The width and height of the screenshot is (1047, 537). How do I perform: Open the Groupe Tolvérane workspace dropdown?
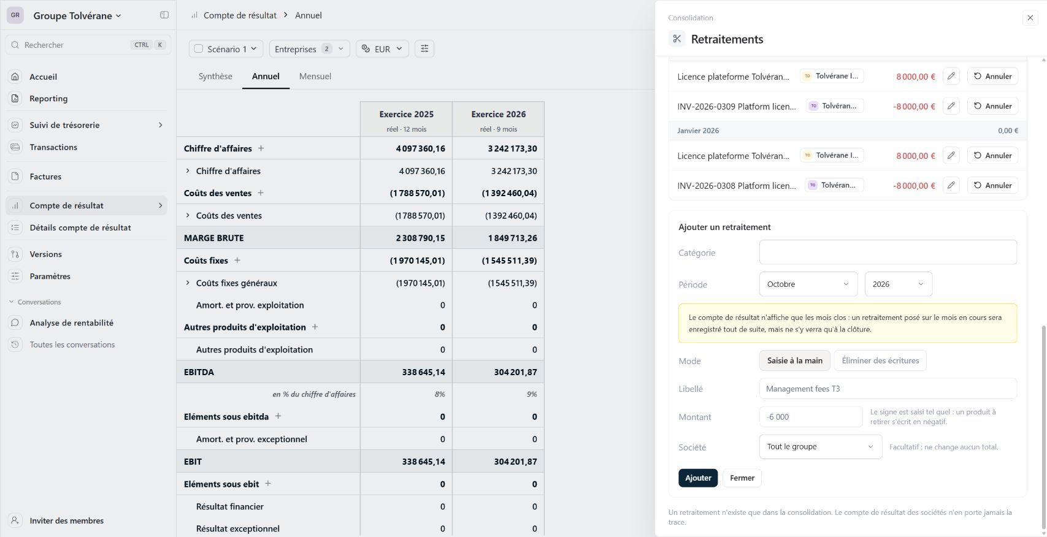coord(77,16)
